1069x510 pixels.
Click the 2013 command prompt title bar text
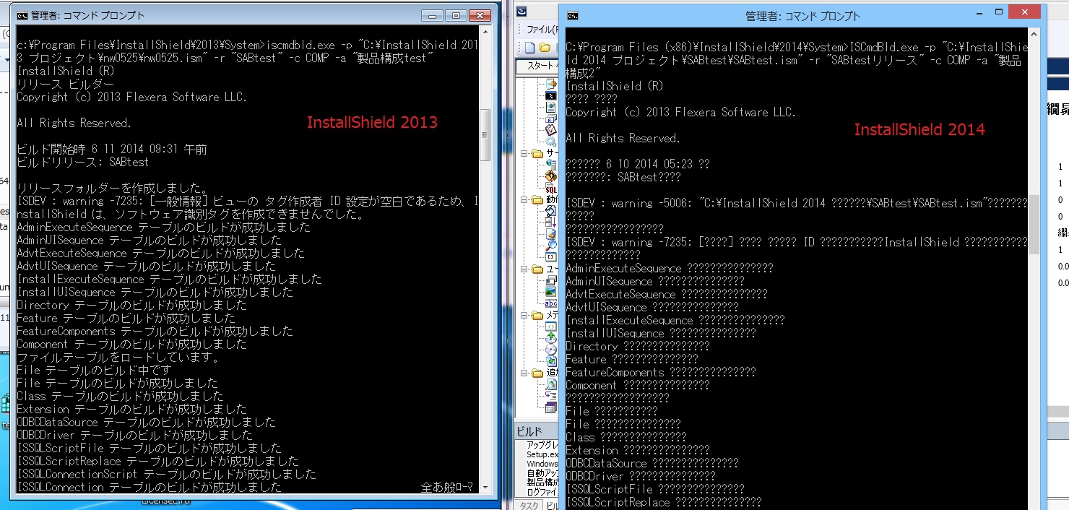point(87,15)
